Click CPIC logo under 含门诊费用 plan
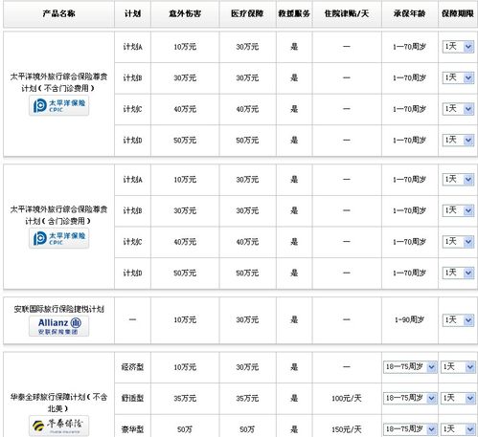Image resolution: width=478 pixels, height=437 pixels. tap(59, 238)
